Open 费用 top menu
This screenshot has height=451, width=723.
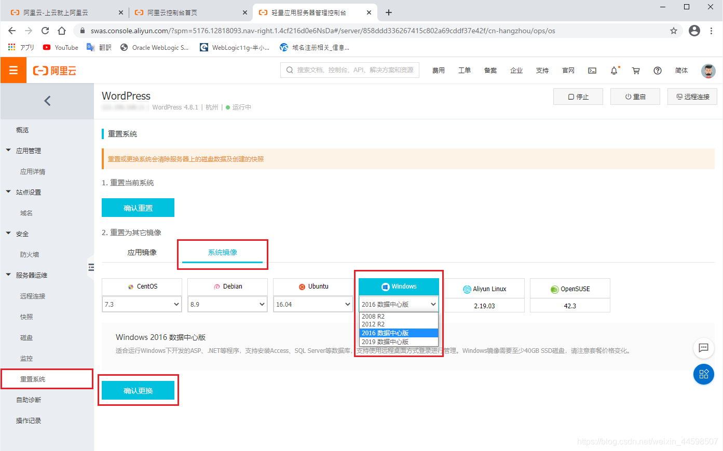[x=439, y=71]
